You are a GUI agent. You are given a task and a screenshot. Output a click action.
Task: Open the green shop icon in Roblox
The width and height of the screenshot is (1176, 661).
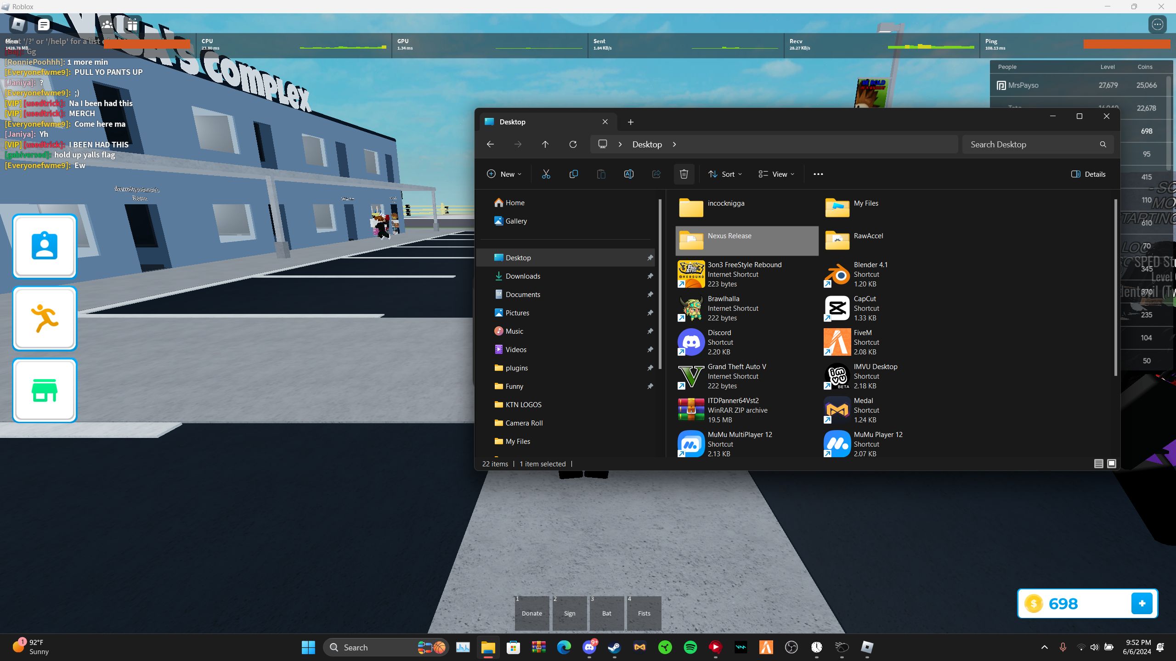click(45, 390)
